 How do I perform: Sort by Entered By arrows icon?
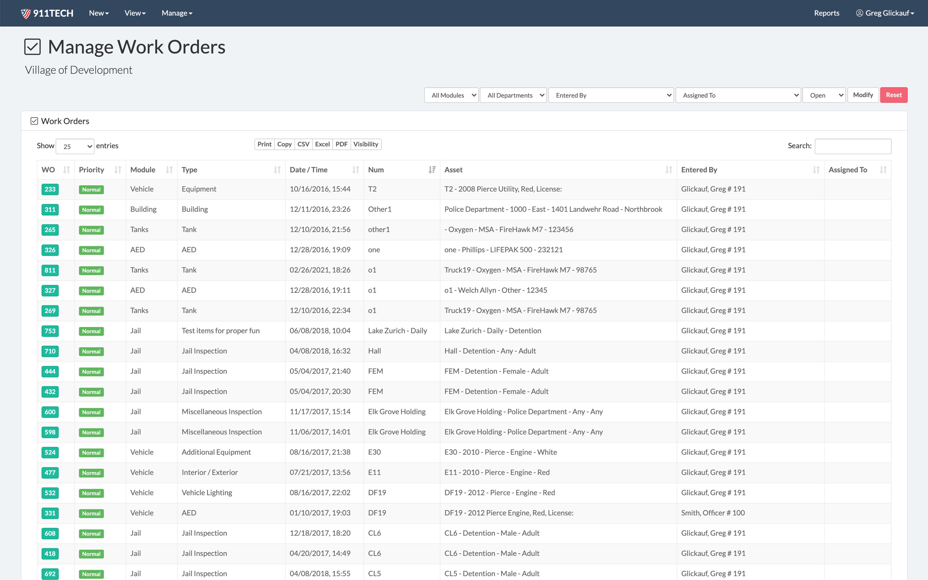point(816,170)
